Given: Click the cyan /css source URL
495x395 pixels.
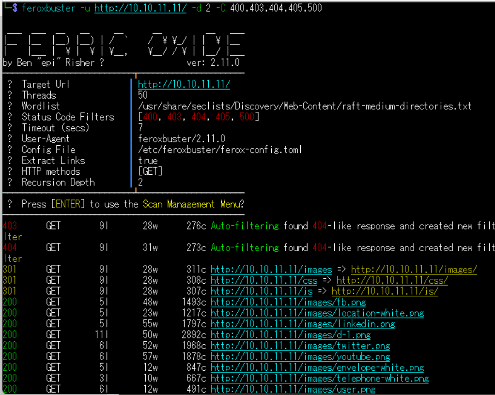Looking at the screenshot, I should tap(264, 280).
